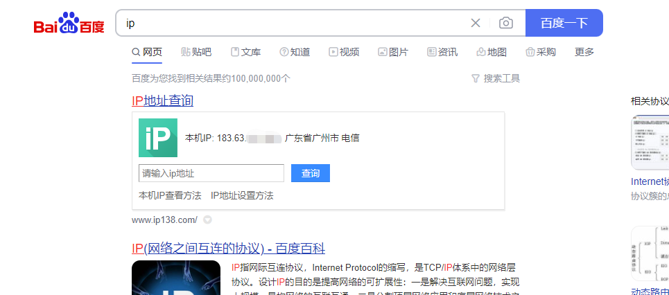Open the 文库 tab
This screenshot has height=295, width=669.
[x=245, y=53]
